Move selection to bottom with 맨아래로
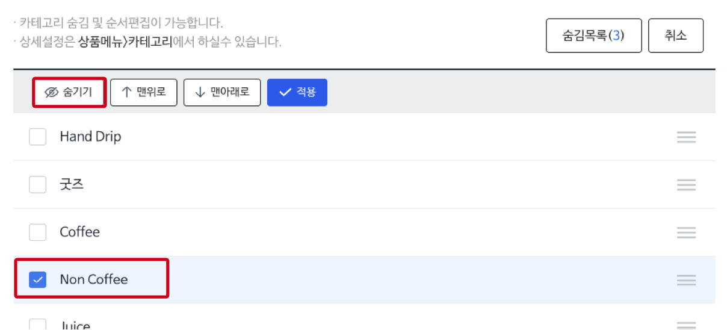727x330 pixels. coord(222,93)
